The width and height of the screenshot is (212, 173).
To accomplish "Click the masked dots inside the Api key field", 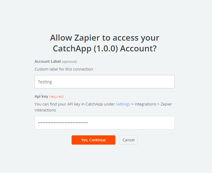I will 63,123.
